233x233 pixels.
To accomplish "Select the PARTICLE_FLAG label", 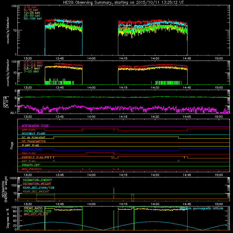I will [x=33, y=157].
